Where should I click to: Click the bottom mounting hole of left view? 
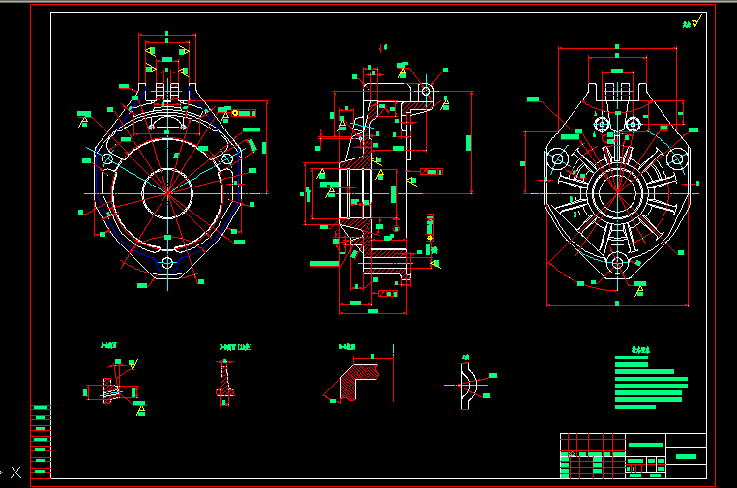coord(167,263)
